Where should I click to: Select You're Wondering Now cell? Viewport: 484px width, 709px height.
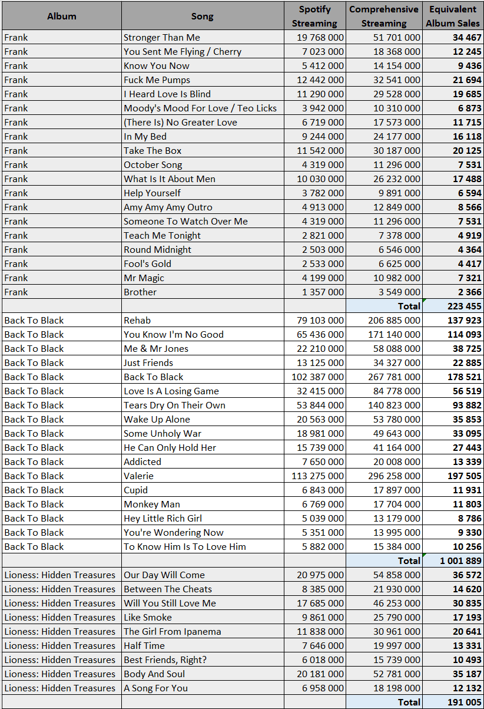click(x=203, y=532)
